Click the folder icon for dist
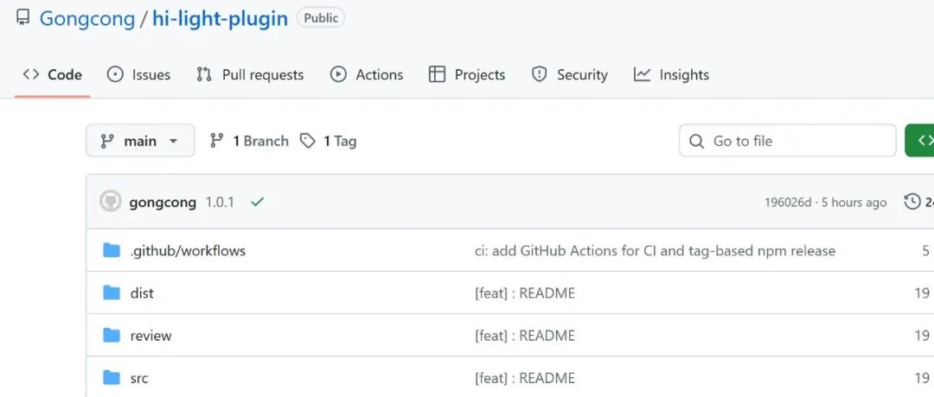This screenshot has height=397, width=934. coord(112,293)
